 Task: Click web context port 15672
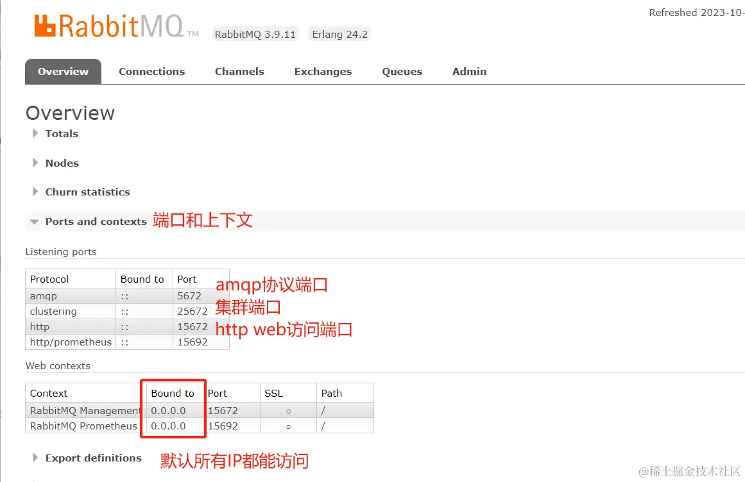223,410
